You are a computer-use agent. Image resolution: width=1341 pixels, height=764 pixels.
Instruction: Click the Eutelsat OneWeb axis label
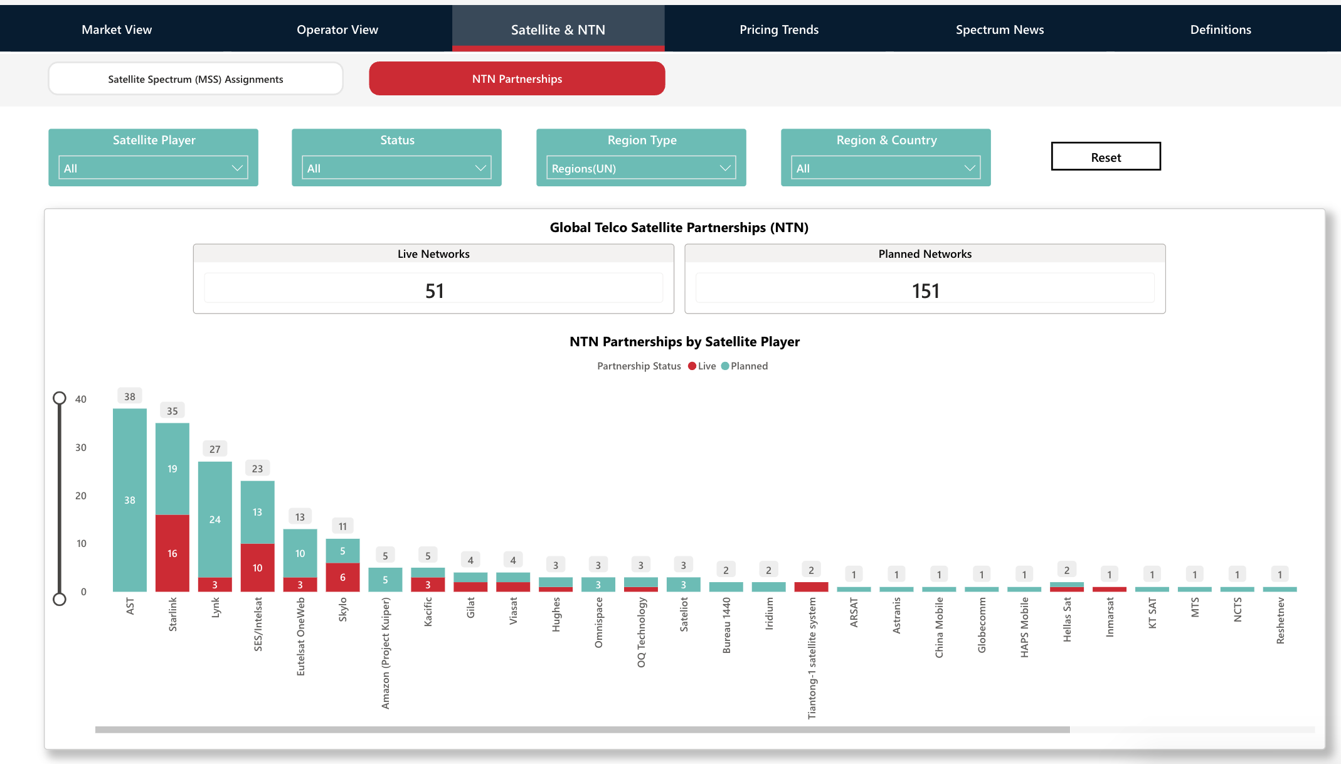pos(300,636)
